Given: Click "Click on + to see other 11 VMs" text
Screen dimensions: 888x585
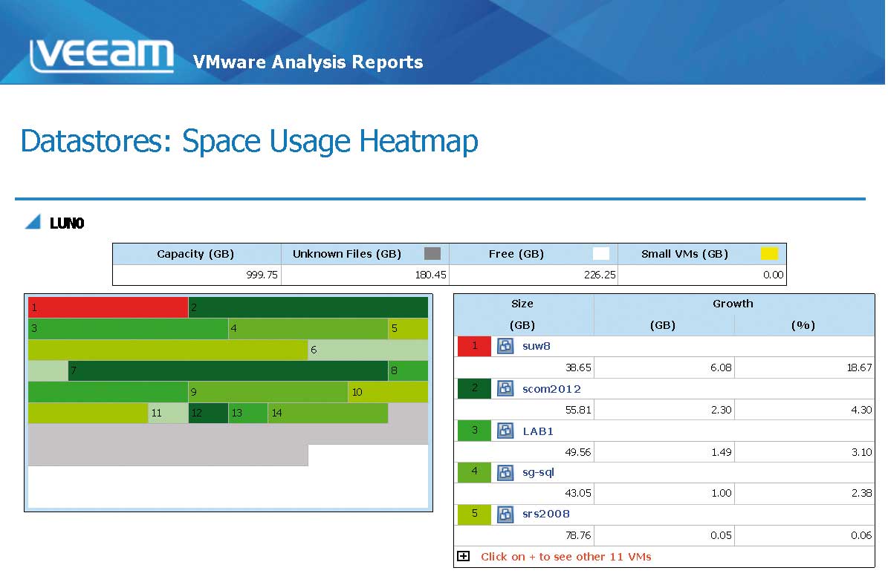Looking at the screenshot, I should coord(565,556).
